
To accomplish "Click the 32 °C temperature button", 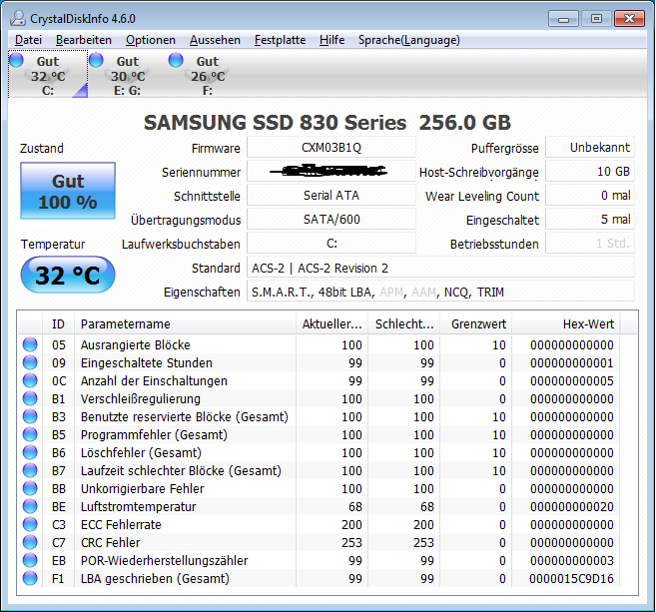I will (68, 275).
